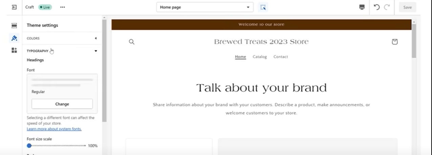The width and height of the screenshot is (432, 155).
Task: Open the shopping cart icon
Action: 394,42
